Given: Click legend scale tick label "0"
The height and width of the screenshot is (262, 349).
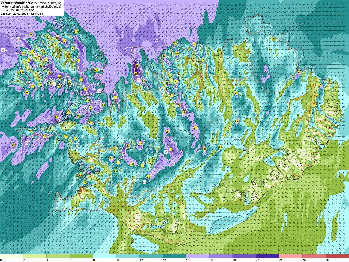Looking at the screenshot, I should coord(1,260).
